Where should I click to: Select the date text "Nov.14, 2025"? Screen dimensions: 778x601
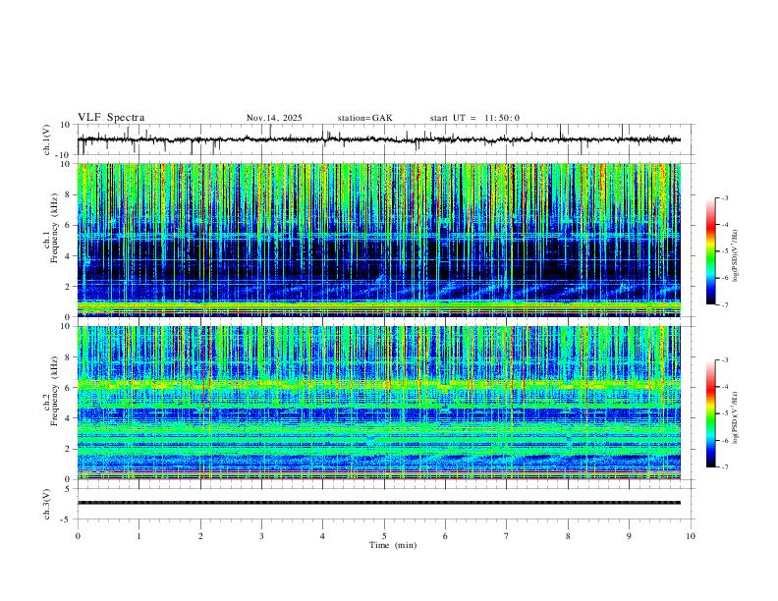[x=274, y=118]
